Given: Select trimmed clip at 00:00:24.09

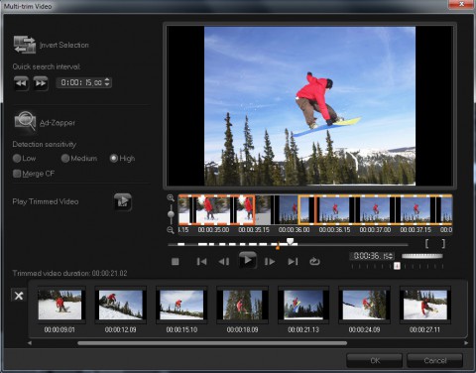Looking at the screenshot, I should click(x=364, y=305).
